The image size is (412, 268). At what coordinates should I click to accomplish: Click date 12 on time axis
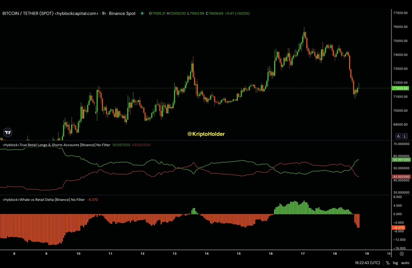pos(142,254)
